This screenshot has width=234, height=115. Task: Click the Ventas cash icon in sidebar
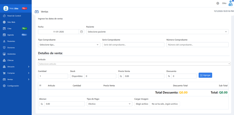click(4, 80)
